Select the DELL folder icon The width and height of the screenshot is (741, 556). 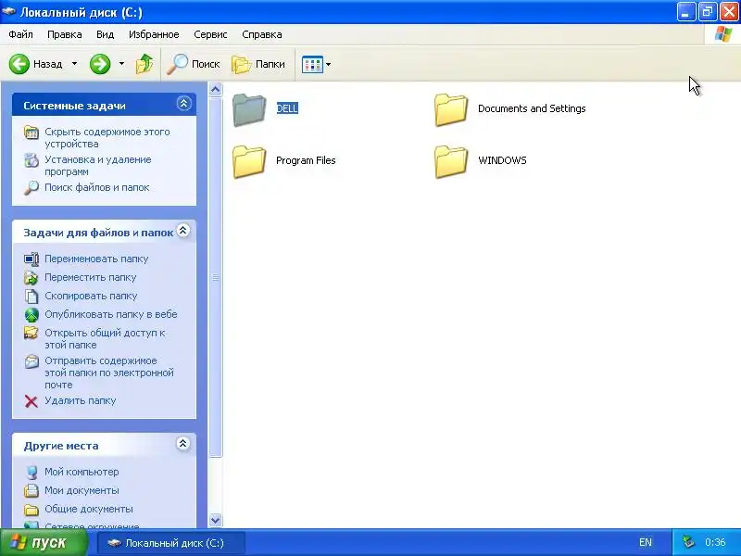pyautogui.click(x=249, y=109)
